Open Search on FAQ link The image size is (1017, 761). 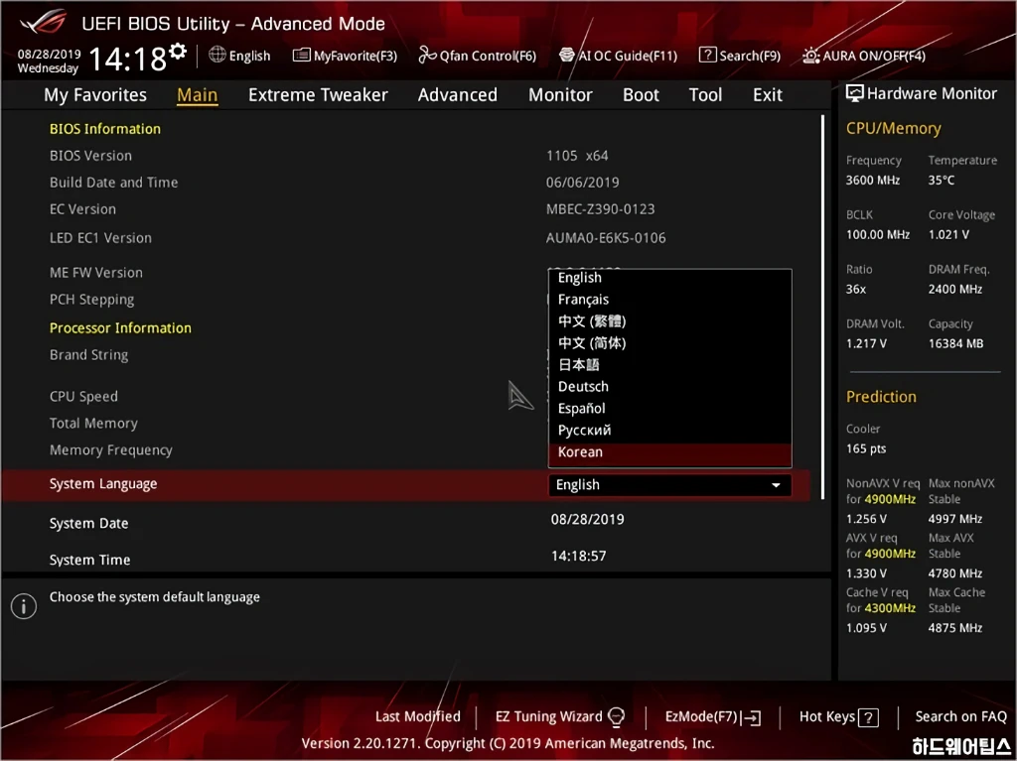(960, 717)
